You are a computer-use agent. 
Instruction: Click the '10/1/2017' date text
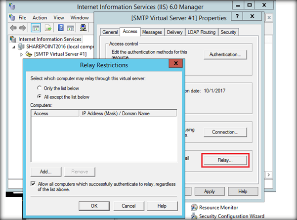tap(214, 91)
